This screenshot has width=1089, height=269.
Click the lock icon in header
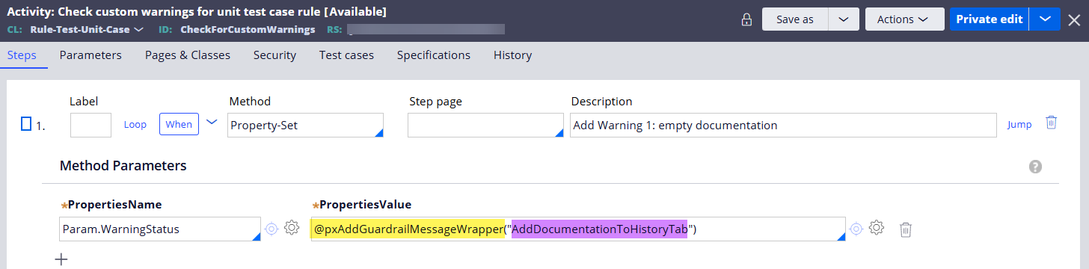(x=746, y=20)
